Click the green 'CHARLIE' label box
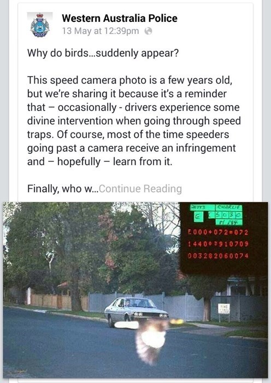 click(229, 207)
